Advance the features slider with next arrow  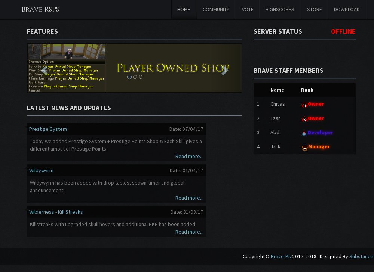pyautogui.click(x=224, y=70)
